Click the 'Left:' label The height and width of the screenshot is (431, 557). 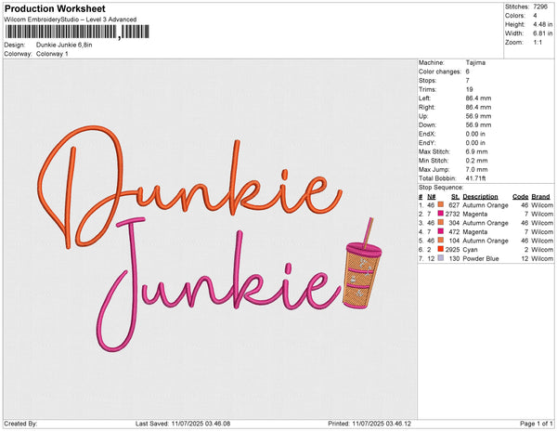424,98
